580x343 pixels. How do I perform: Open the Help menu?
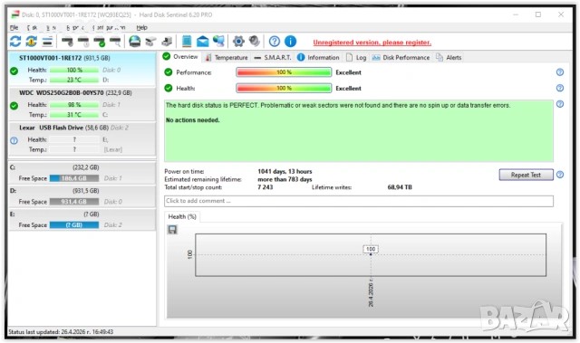click(141, 27)
